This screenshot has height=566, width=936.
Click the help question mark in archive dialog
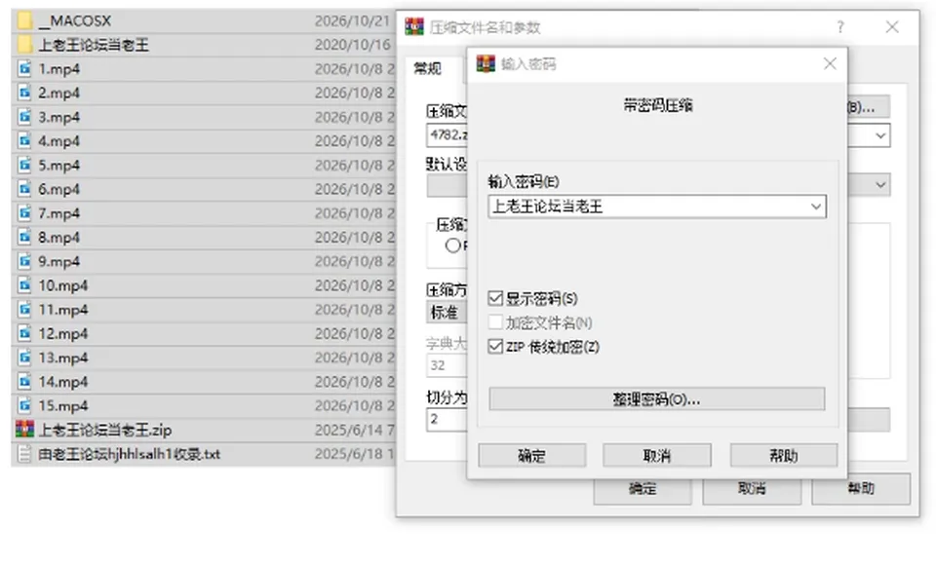[x=839, y=27]
